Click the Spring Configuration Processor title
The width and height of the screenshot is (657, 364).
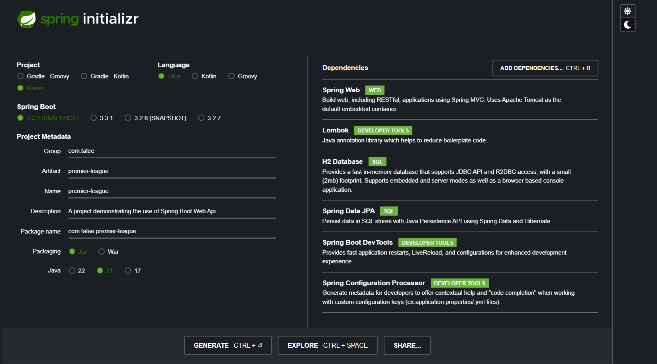(374, 283)
